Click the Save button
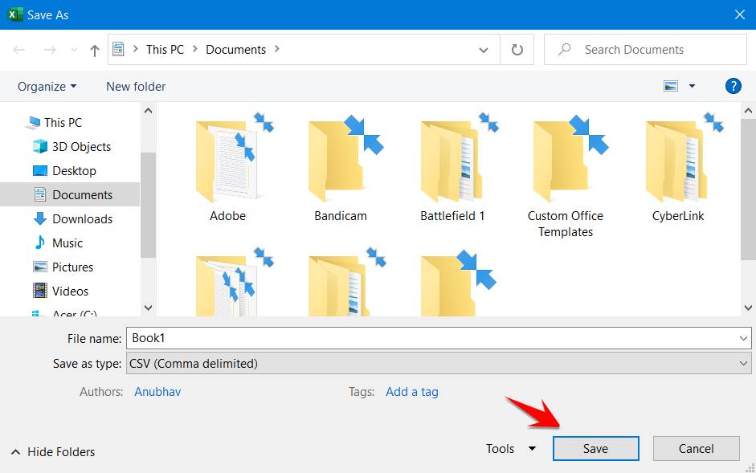The width and height of the screenshot is (756, 473). [x=595, y=448]
